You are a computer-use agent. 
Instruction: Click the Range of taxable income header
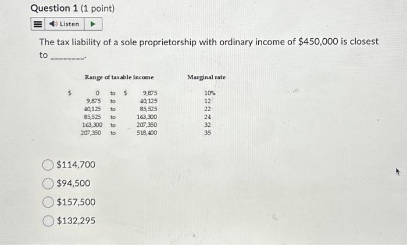(119, 77)
